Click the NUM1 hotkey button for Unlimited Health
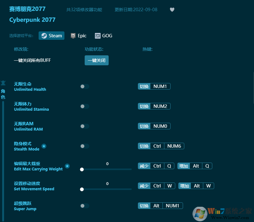 click(x=160, y=86)
